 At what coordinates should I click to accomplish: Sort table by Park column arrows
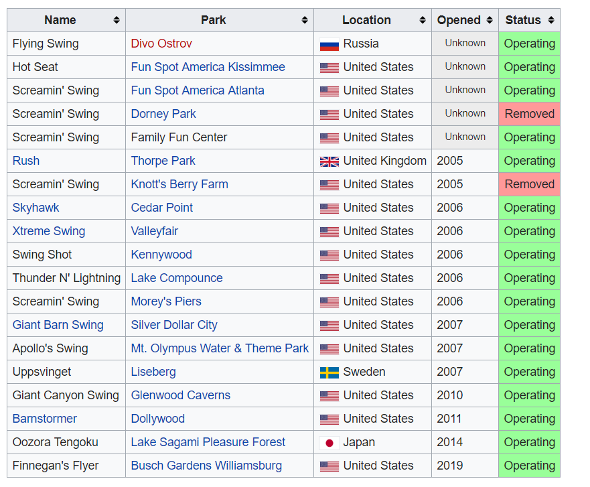click(305, 20)
